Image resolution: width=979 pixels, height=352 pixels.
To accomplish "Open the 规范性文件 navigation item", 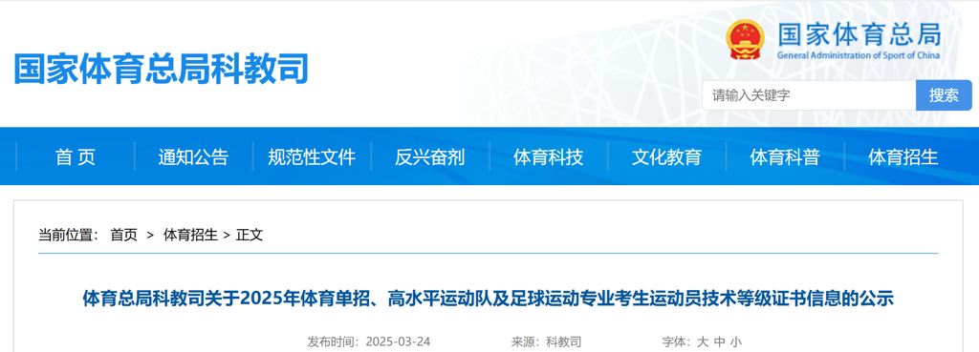I will (312, 157).
